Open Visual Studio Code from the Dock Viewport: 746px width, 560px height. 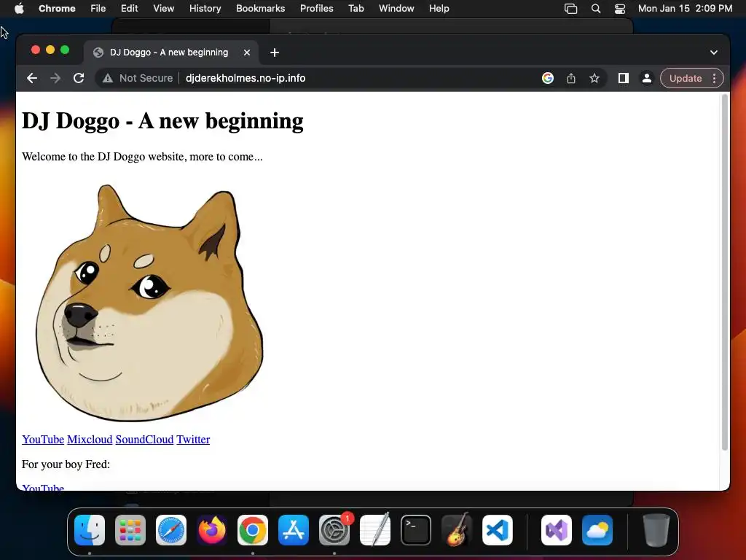click(498, 530)
